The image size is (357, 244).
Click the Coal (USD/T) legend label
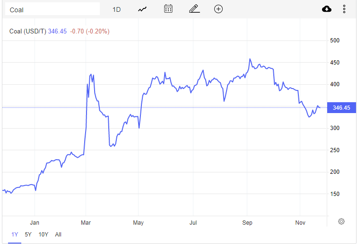(x=28, y=31)
